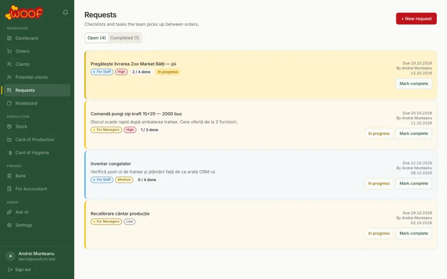Click the Requests checklist icon

(x=9, y=90)
